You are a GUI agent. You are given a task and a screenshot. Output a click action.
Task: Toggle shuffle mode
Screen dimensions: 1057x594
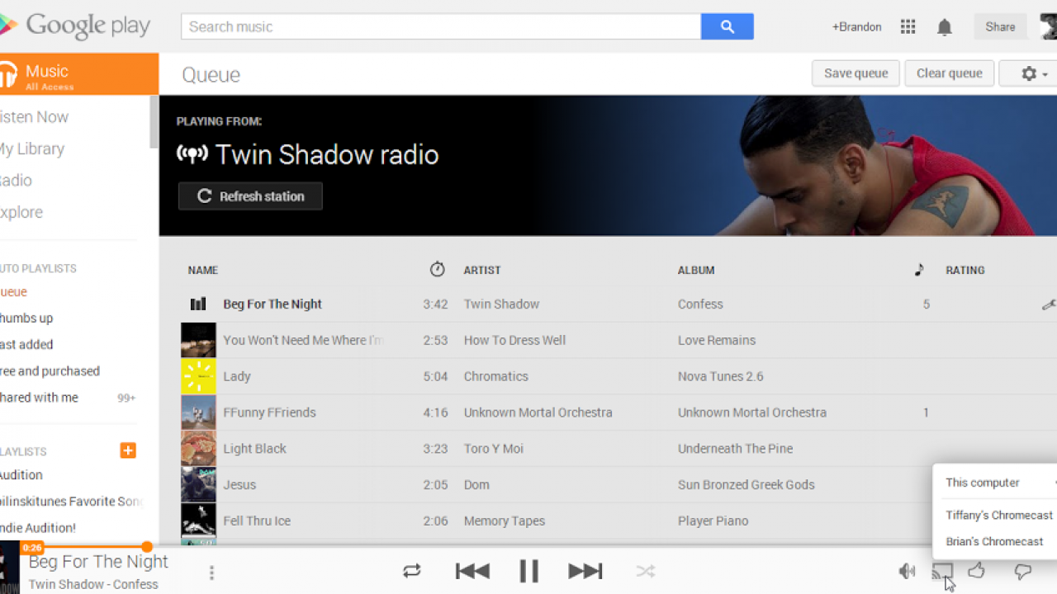pyautogui.click(x=646, y=571)
